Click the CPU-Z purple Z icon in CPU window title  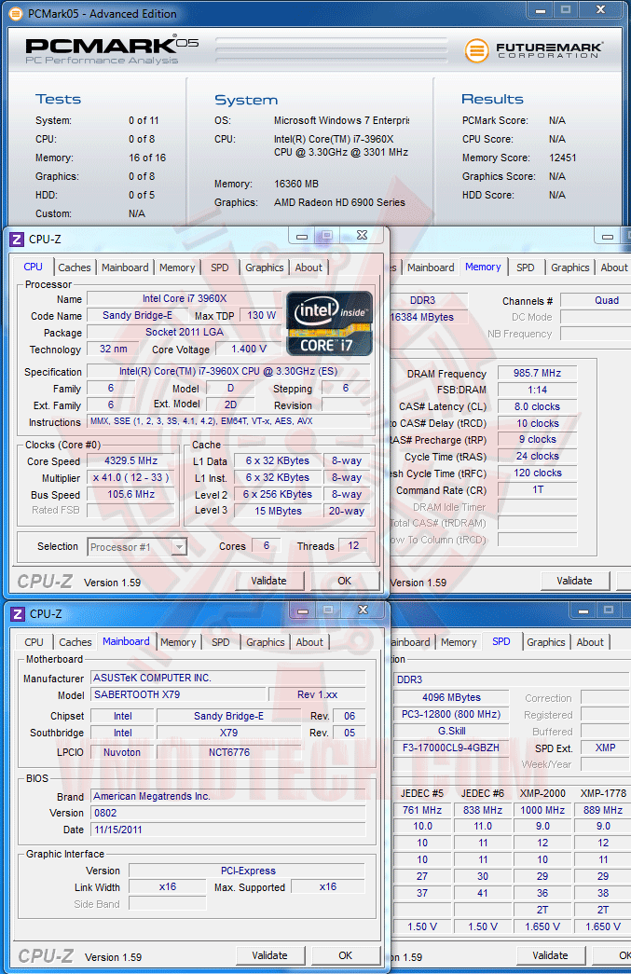coord(18,240)
